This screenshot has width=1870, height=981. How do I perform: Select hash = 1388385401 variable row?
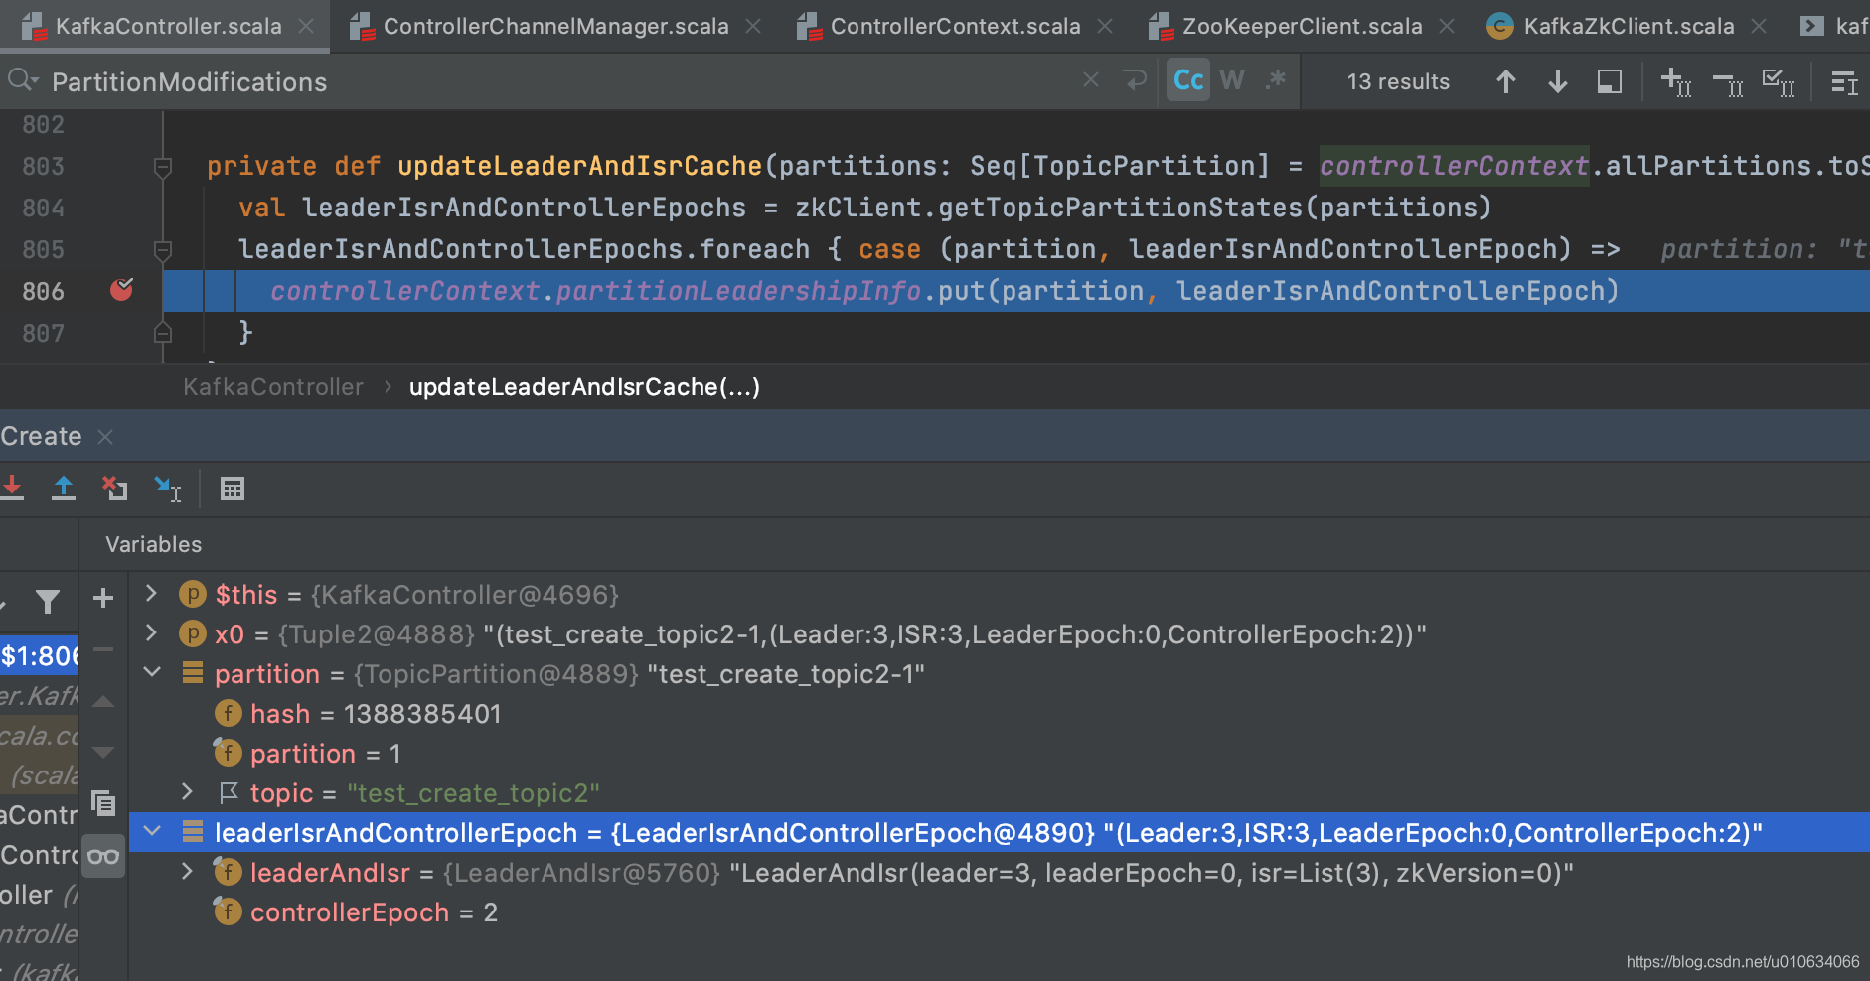point(1000,714)
